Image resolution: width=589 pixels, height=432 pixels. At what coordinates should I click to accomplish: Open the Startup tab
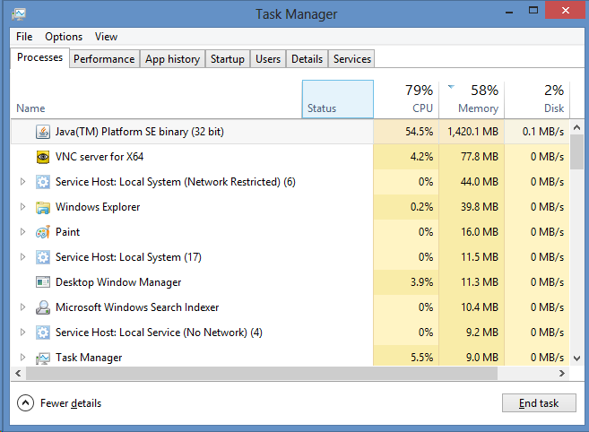pyautogui.click(x=227, y=59)
